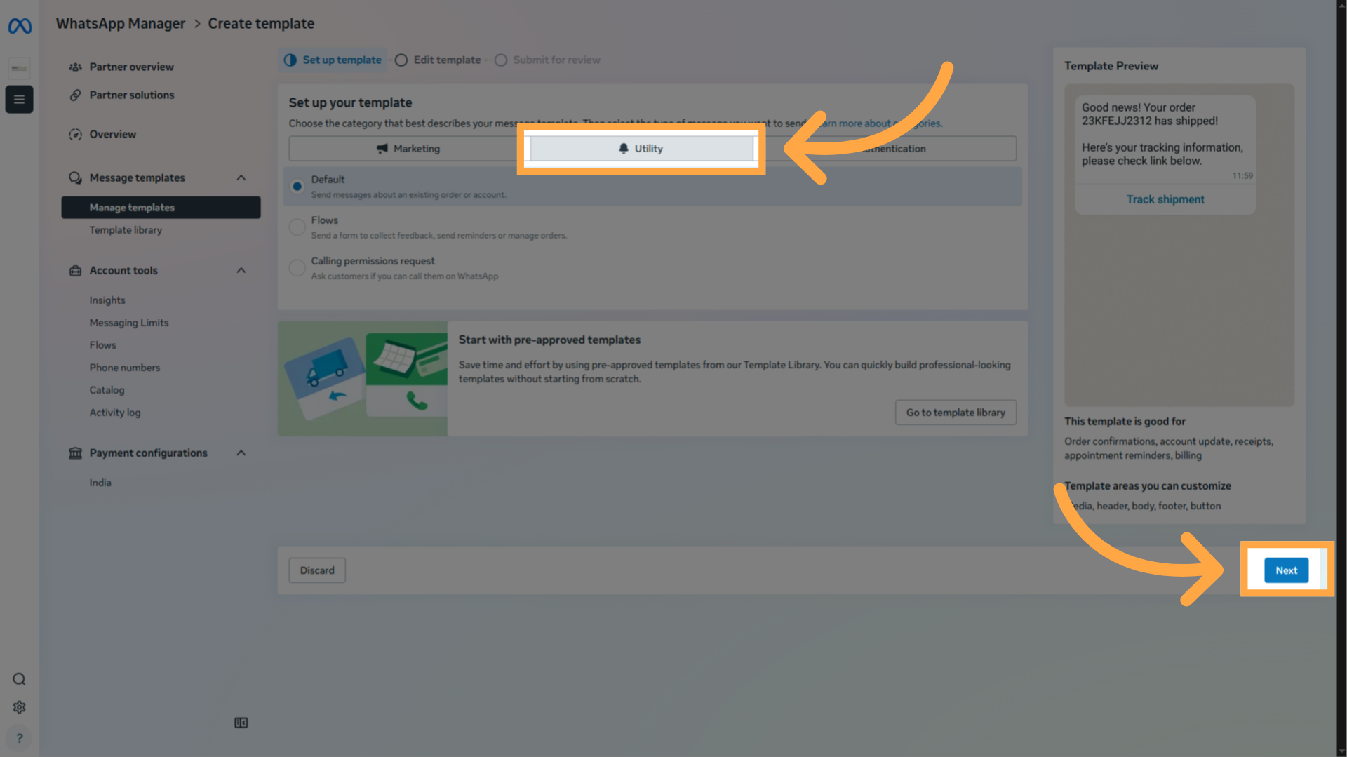
Task: Click the Set up template step label
Action: coord(342,60)
